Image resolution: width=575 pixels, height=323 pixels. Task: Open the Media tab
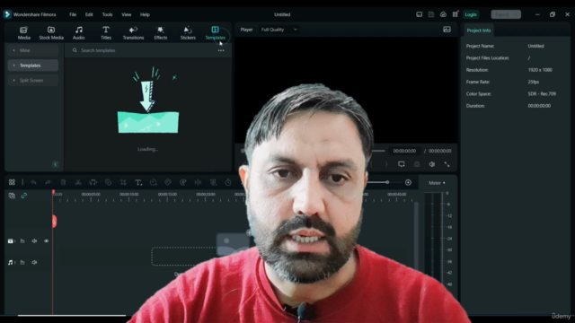coord(24,33)
